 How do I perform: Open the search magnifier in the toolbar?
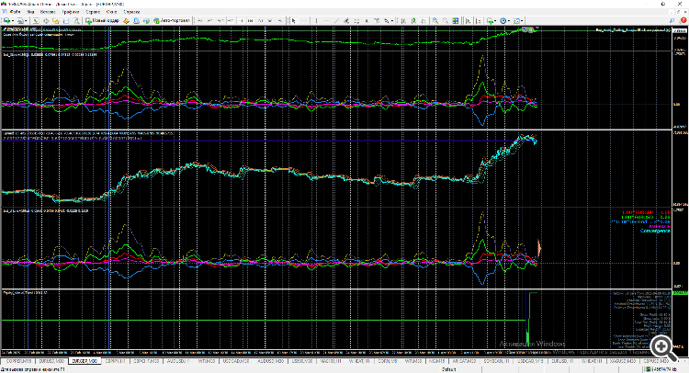point(672,20)
